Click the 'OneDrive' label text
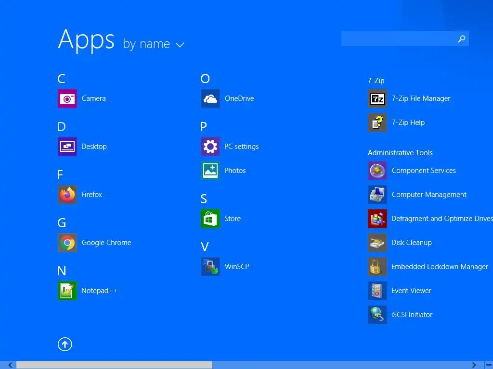The image size is (493, 369). tap(239, 98)
